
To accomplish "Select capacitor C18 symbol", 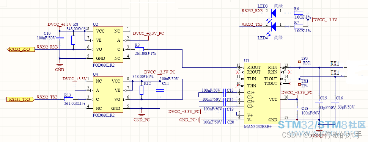I will [x=297, y=109].
